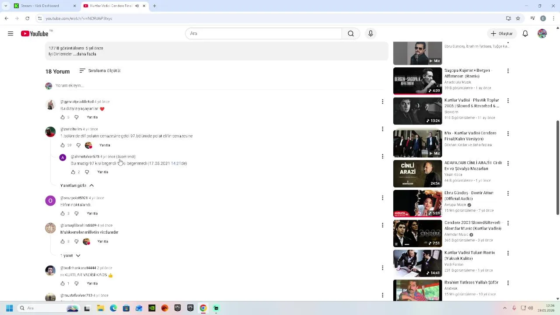
Task: Show hidden system tray icons
Action: coord(504,308)
